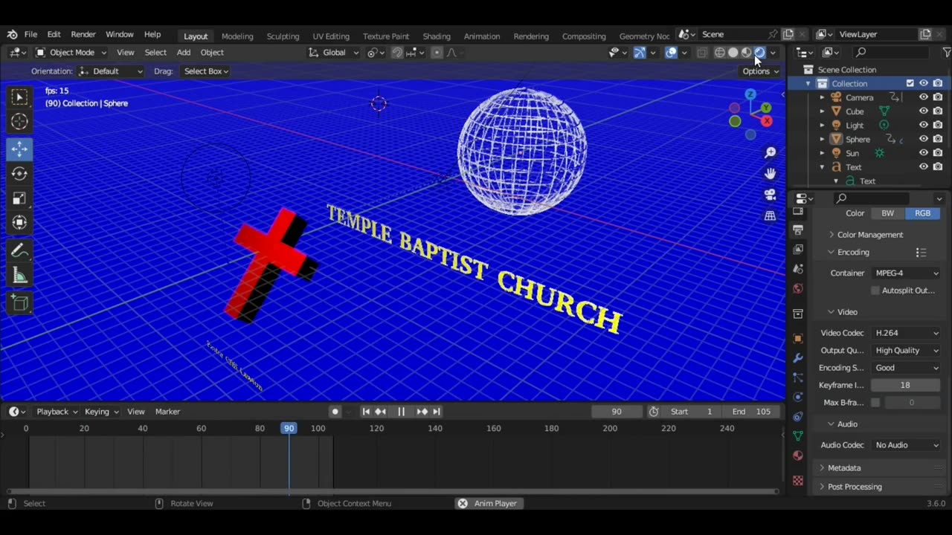
Task: Open the Video Codec H.264 dropdown
Action: tap(906, 333)
